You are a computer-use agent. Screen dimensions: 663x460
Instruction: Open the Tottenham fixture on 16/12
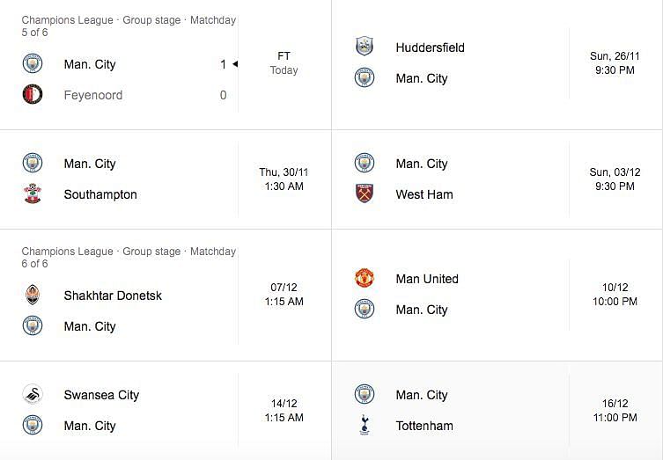pyautogui.click(x=497, y=411)
